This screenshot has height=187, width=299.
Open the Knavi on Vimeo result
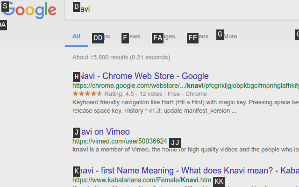click(x=101, y=132)
